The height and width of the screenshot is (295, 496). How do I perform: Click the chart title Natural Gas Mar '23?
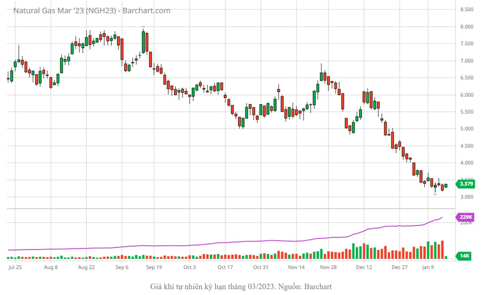coord(92,11)
